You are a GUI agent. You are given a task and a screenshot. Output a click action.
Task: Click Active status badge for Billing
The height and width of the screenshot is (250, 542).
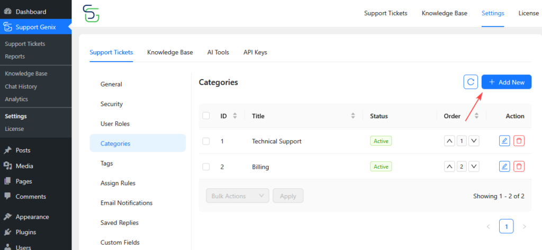(381, 167)
